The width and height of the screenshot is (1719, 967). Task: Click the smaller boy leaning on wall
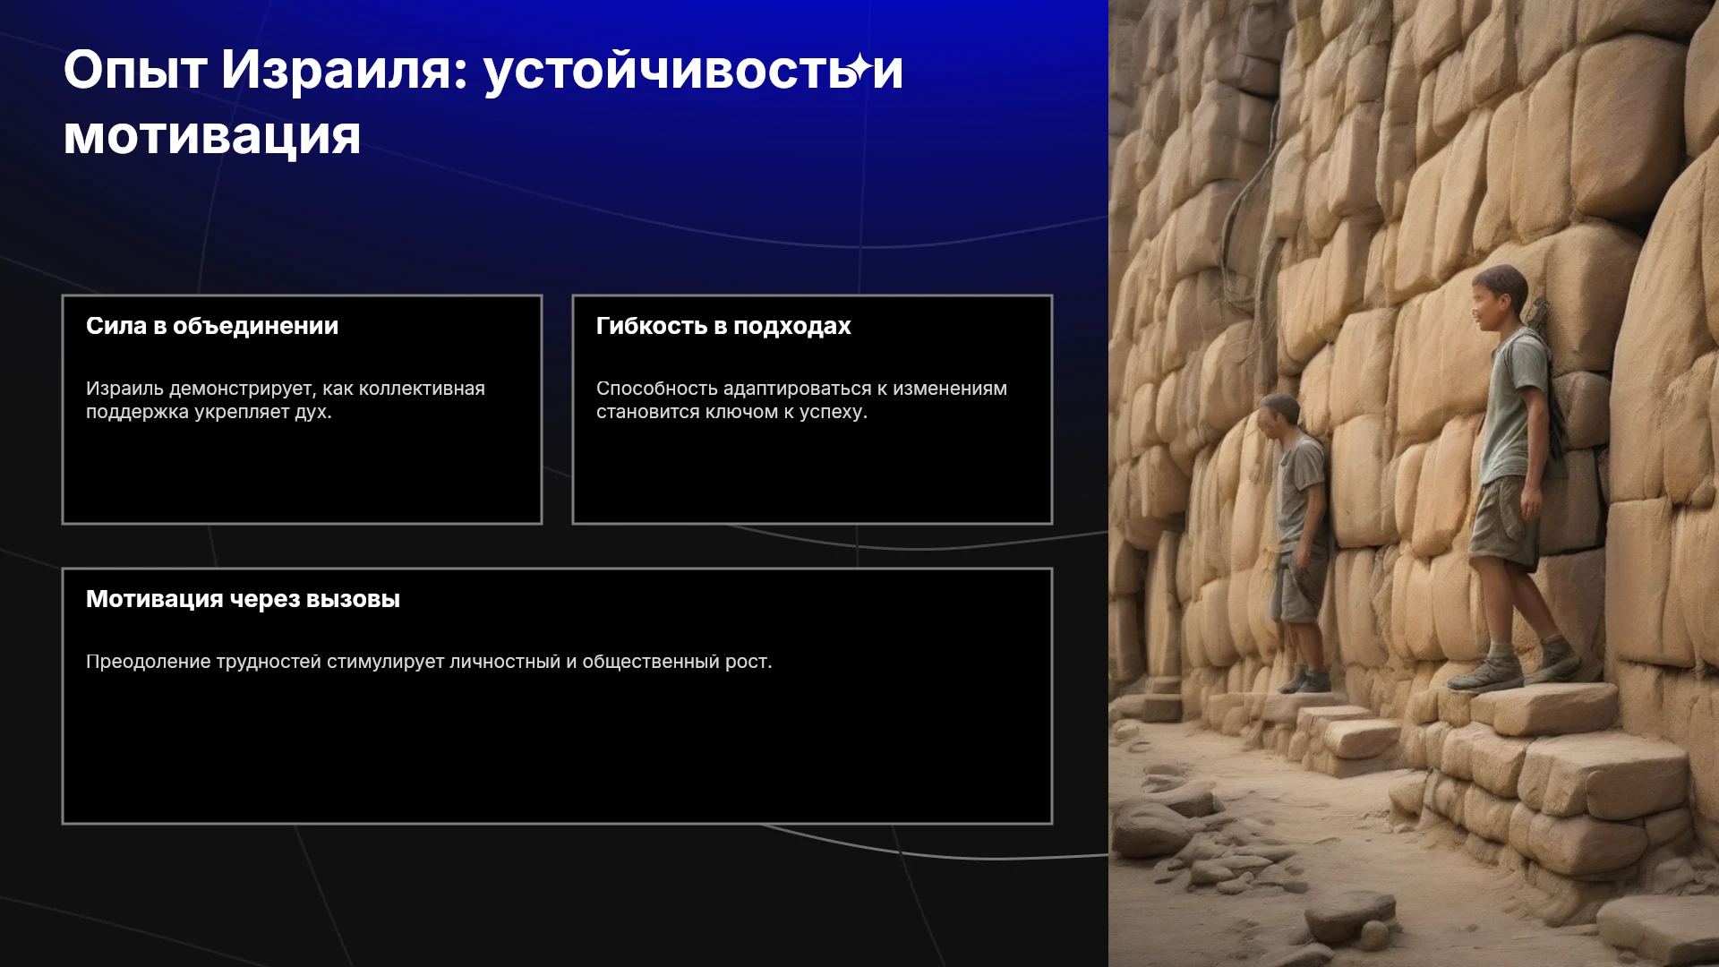point(1296,542)
